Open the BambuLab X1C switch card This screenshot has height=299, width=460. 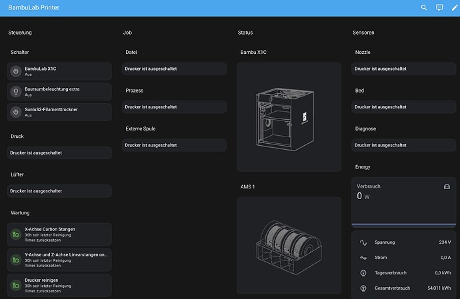click(x=59, y=71)
